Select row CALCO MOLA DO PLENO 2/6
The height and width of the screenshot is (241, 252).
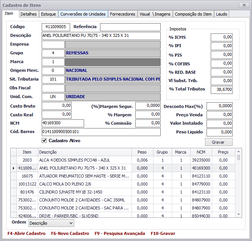123,184
